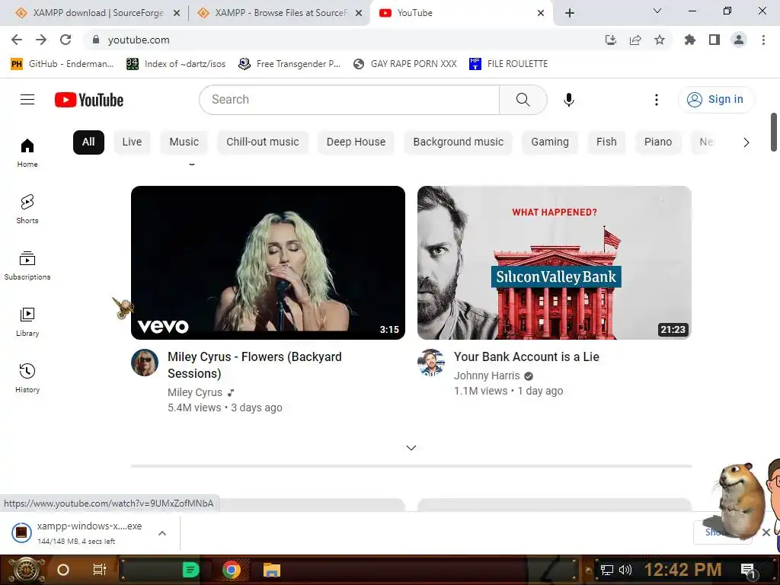The width and height of the screenshot is (780, 585).
Task: Open Task View in taskbar
Action: [x=100, y=570]
